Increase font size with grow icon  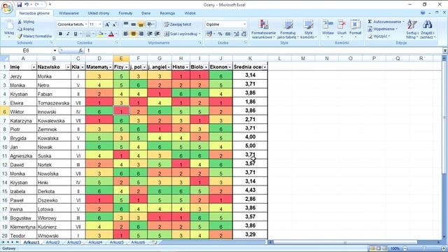107,24
